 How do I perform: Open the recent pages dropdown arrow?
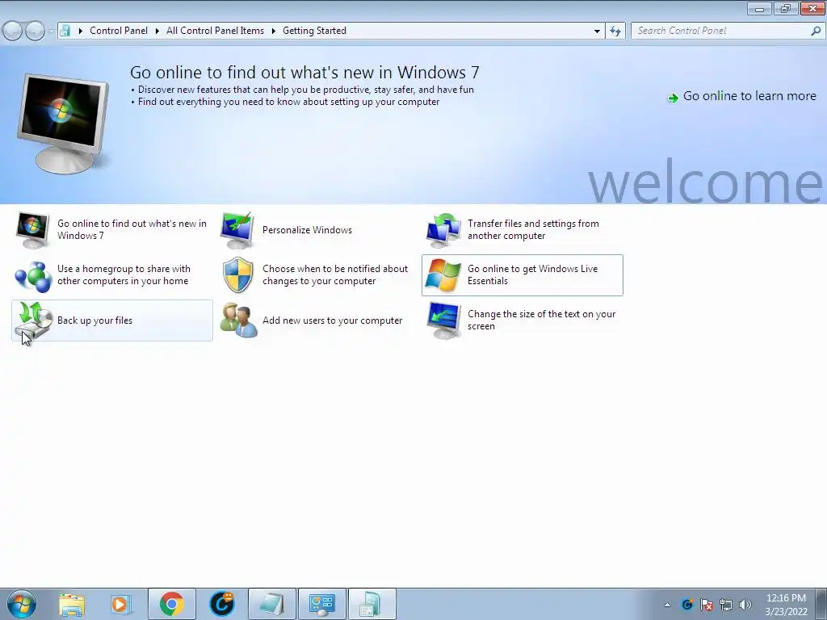51,31
